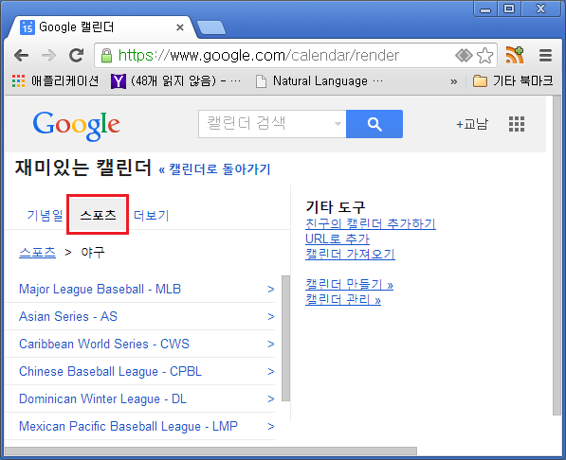566x460 pixels.
Task: Click the green padlock security icon
Action: click(x=106, y=55)
